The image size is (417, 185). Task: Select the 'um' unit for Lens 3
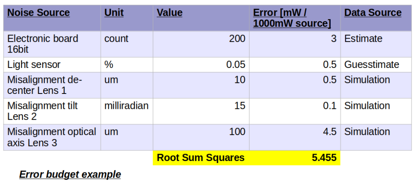[x=127, y=137]
